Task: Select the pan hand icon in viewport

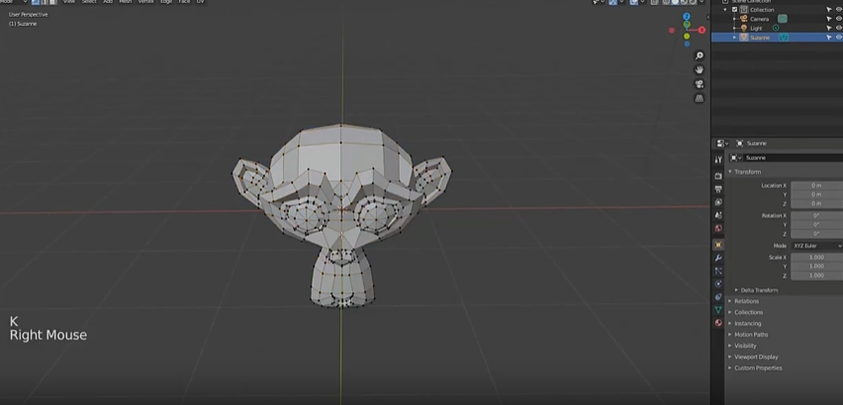Action: pos(700,70)
